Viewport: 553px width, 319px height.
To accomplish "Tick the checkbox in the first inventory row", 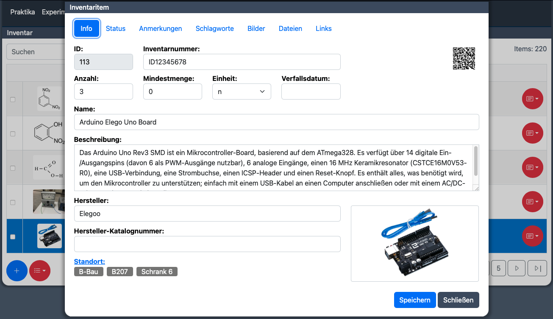I will (x=13, y=99).
